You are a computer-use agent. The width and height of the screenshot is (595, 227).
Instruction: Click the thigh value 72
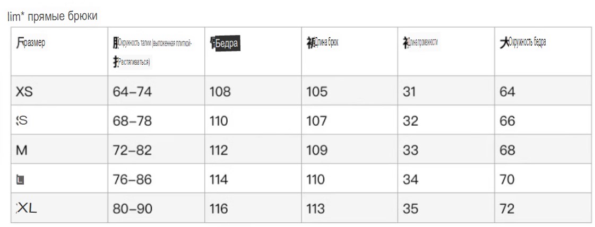[507, 208]
